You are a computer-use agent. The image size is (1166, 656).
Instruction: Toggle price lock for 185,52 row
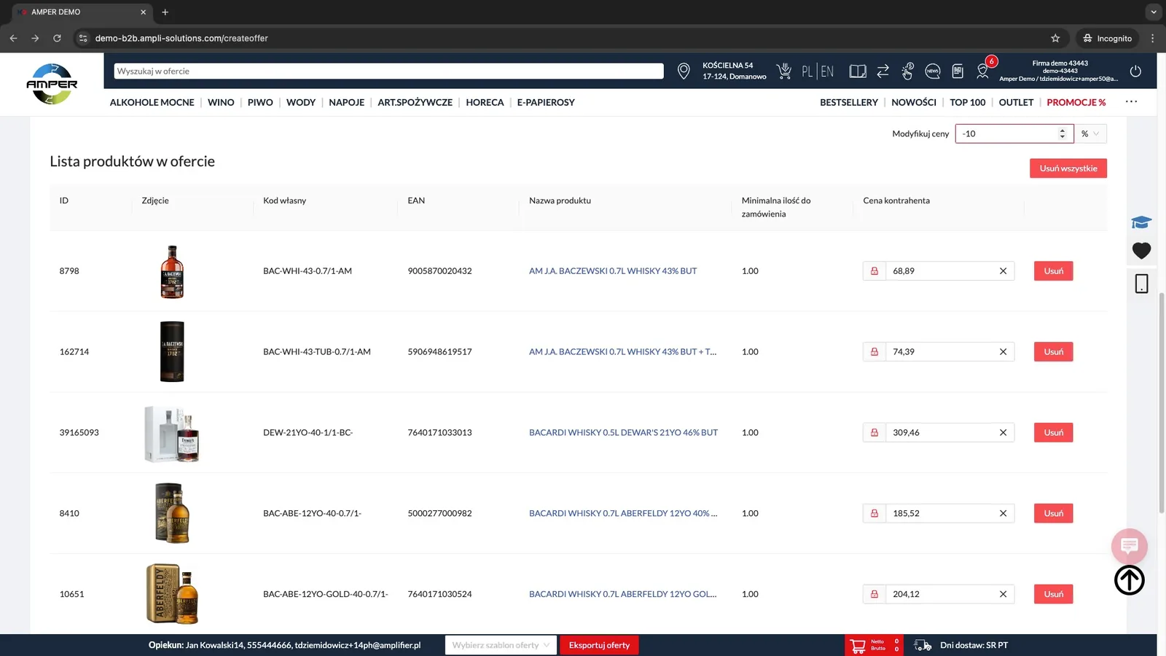point(874,514)
